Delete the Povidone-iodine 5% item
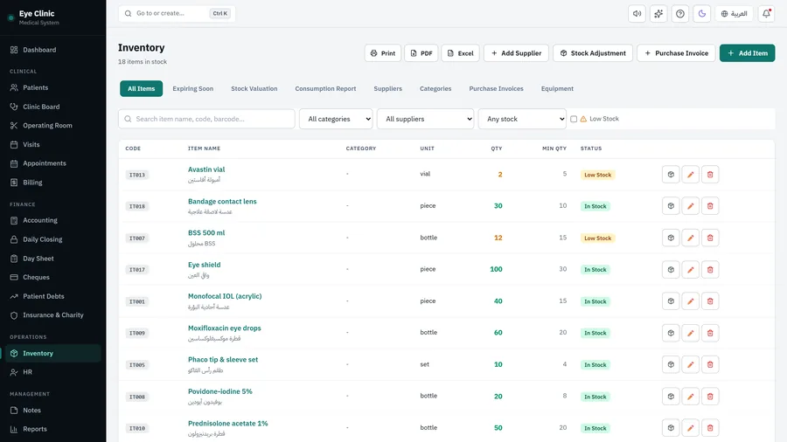 pos(710,397)
